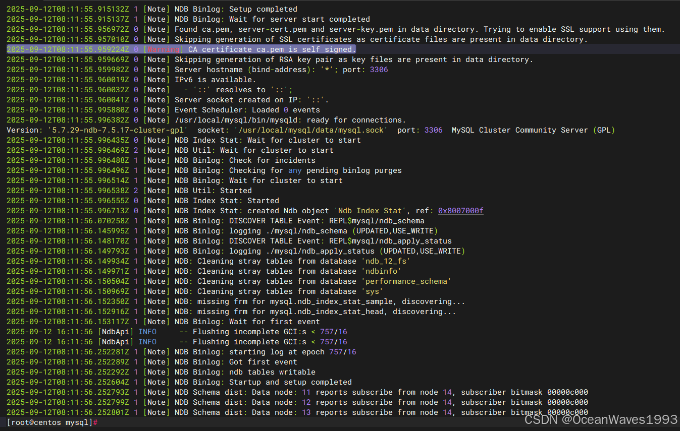
Task: Click 'Event Scheduler: Loaded 0 events'
Action: tap(247, 110)
